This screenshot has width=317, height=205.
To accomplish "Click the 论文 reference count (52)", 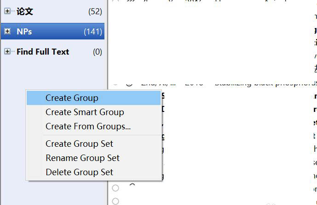I will coord(95,11).
